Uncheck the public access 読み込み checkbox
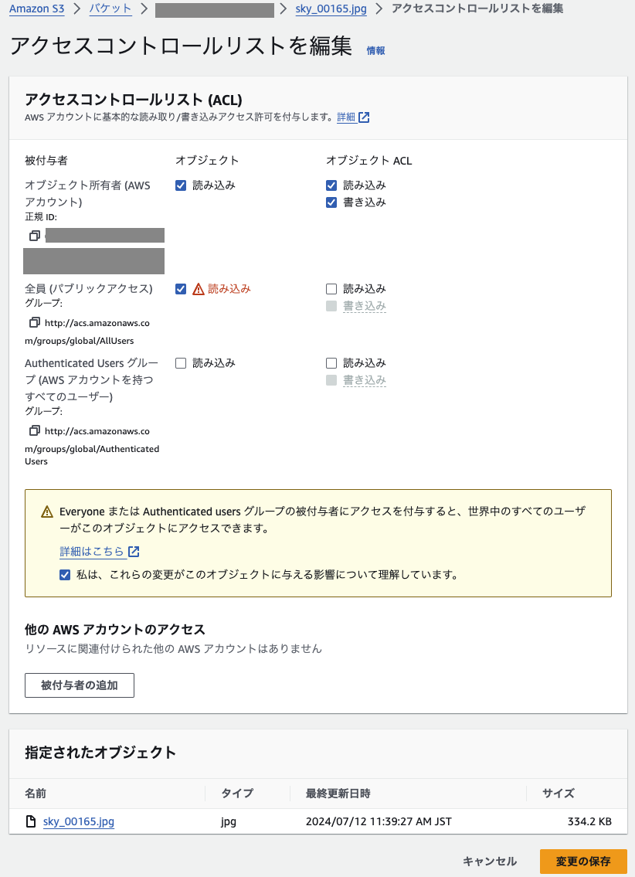The width and height of the screenshot is (635, 877). pos(180,288)
